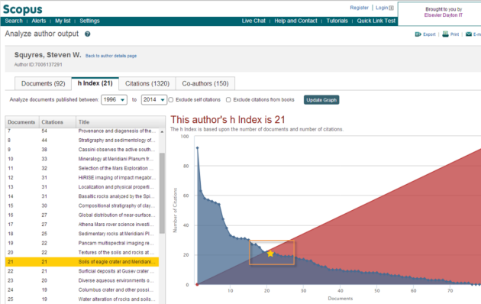Click the Export icon
This screenshot has height=304, width=481.
coord(418,34)
